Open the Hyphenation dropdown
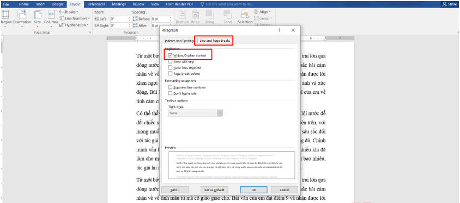 [x=74, y=25]
